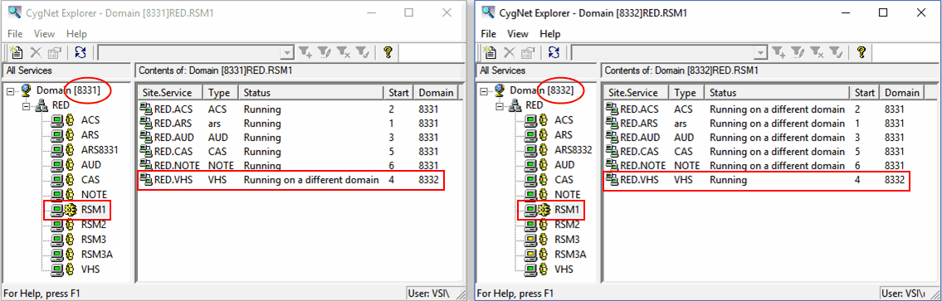Sort by the Status column header in the Domain [8331] window
942x301 pixels.
coord(311,93)
